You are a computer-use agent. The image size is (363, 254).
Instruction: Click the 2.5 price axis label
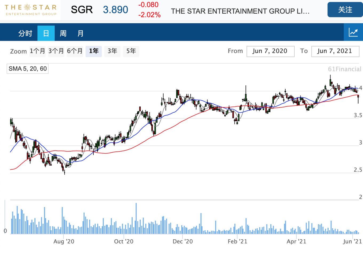coord(358,170)
